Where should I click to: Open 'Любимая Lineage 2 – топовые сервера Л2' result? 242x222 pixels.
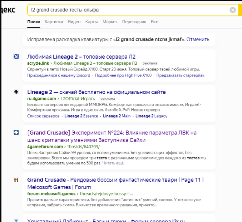[81, 57]
